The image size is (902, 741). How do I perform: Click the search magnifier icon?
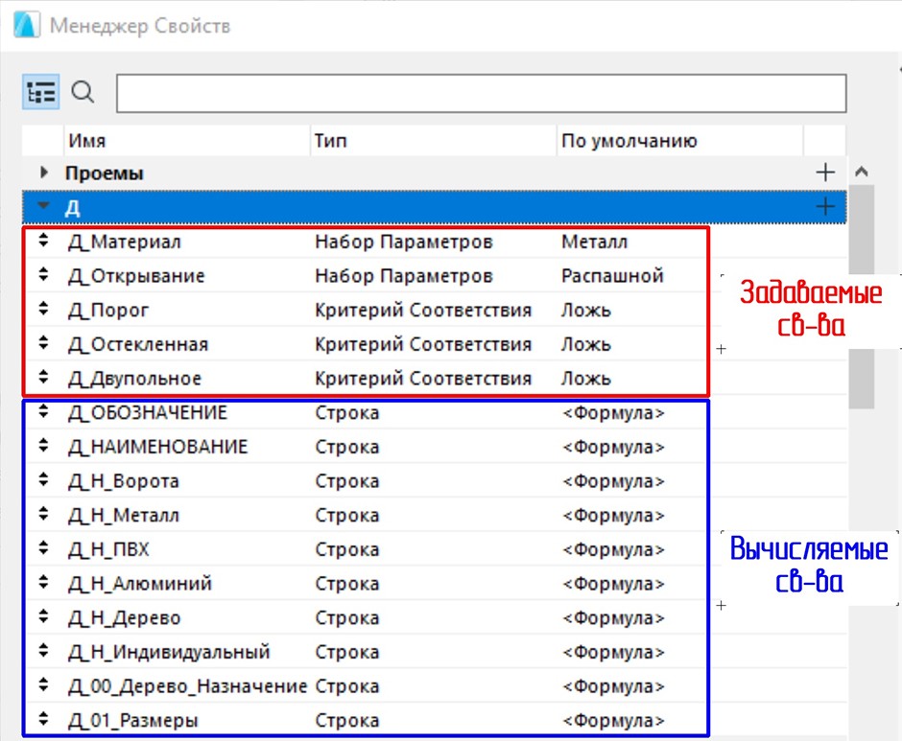[84, 93]
